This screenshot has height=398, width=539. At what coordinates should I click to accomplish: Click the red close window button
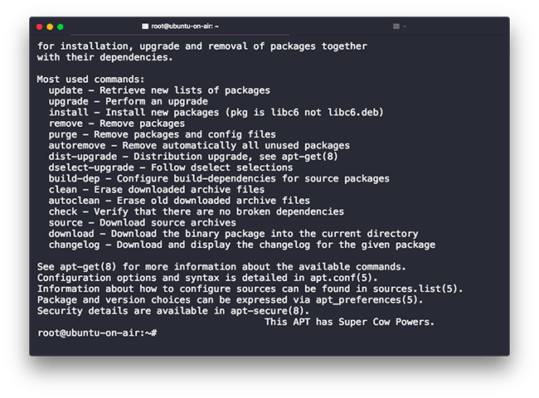pyautogui.click(x=39, y=27)
